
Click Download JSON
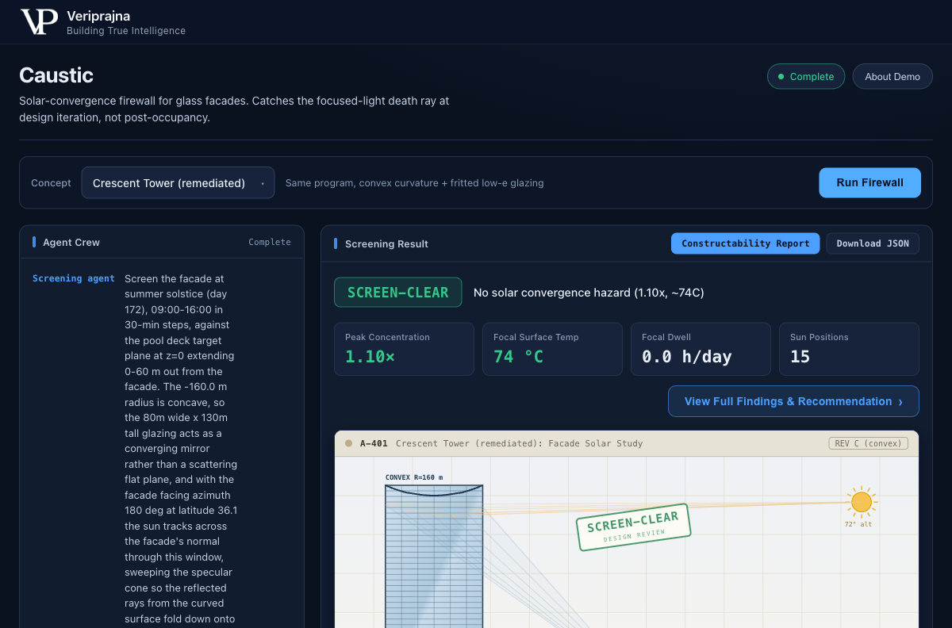tap(873, 243)
